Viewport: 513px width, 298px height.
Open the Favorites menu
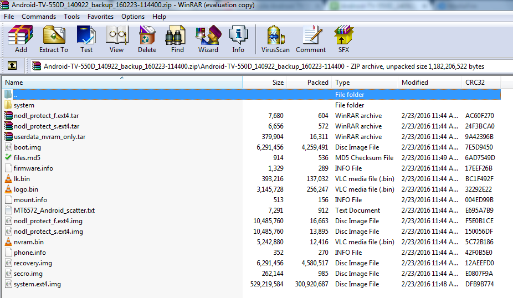pos(100,17)
